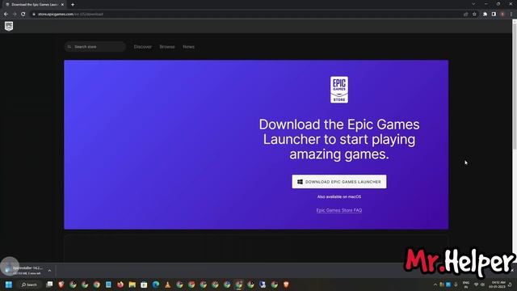Open the Chrome side panel icon
Viewport: 517px width, 291px height.
[494, 15]
